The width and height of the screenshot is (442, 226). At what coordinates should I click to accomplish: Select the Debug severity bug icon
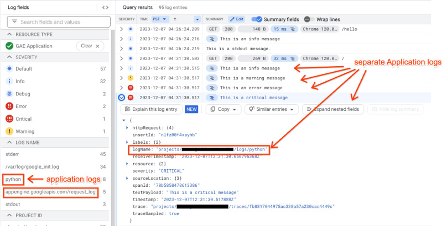point(9,94)
